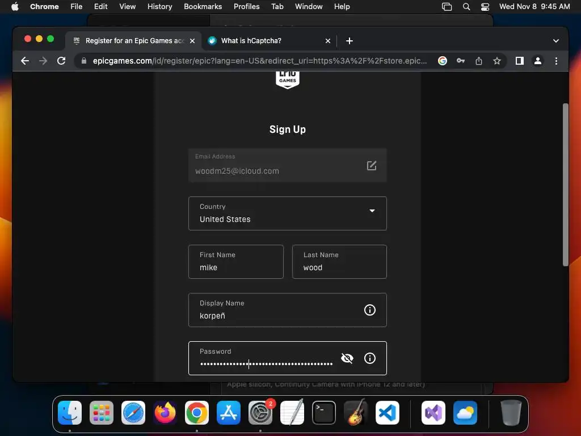Image resolution: width=581 pixels, height=436 pixels.
Task: Open the Tab menu
Action: (x=277, y=7)
